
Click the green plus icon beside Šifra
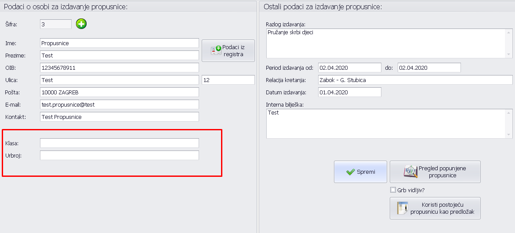(81, 24)
